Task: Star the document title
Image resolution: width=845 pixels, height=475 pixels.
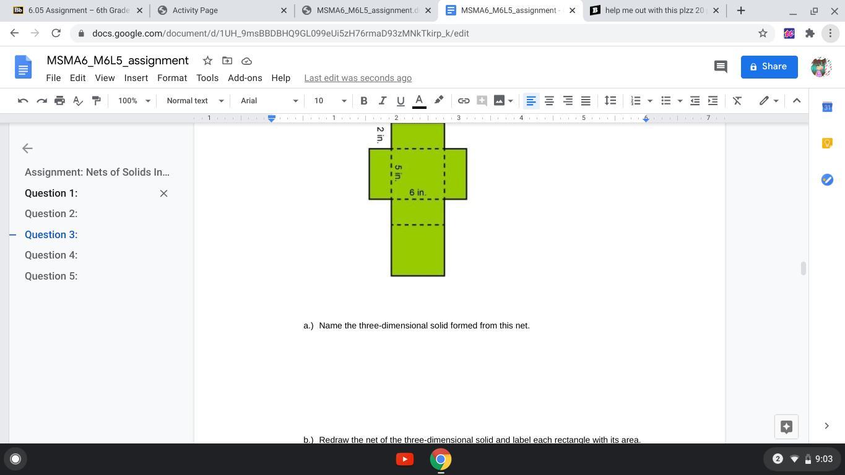Action: pos(207,61)
